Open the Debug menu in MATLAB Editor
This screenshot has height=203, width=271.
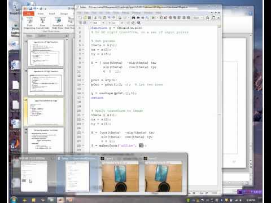[125, 12]
